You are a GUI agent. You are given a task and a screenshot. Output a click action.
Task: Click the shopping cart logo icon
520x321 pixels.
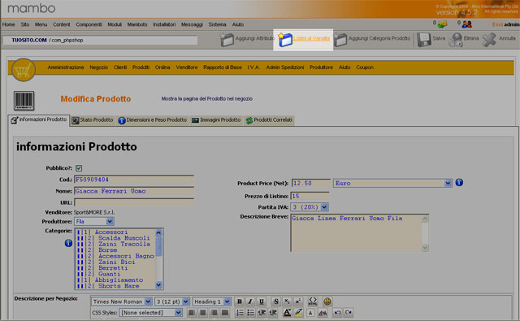coord(24,70)
